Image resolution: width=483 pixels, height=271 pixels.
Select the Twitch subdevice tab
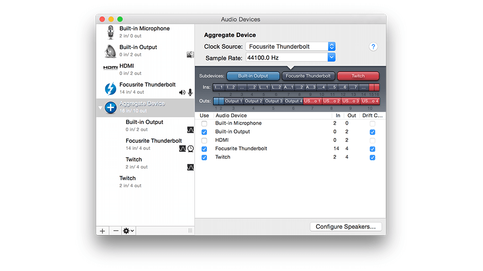[x=358, y=76]
